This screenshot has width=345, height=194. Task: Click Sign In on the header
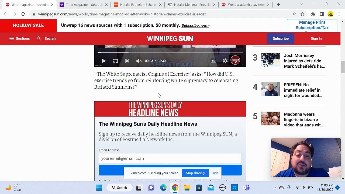pos(316,39)
